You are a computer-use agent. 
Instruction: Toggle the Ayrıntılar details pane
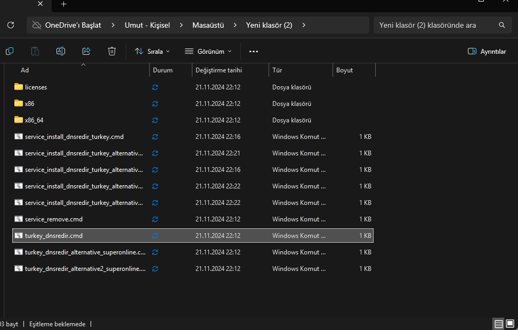(x=487, y=52)
